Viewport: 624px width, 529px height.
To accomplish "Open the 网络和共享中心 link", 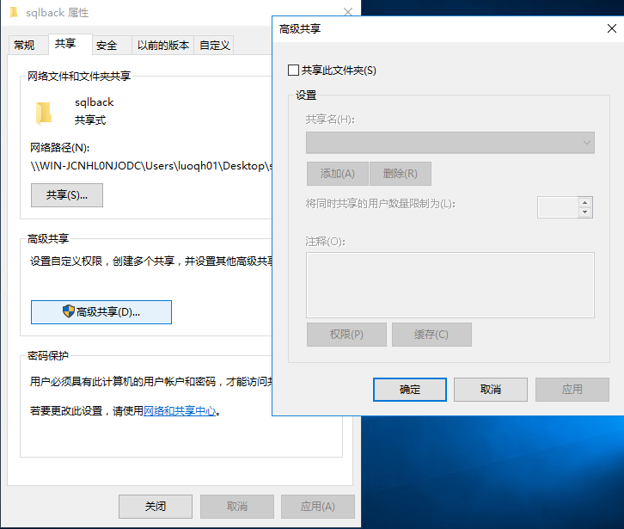I will [180, 410].
